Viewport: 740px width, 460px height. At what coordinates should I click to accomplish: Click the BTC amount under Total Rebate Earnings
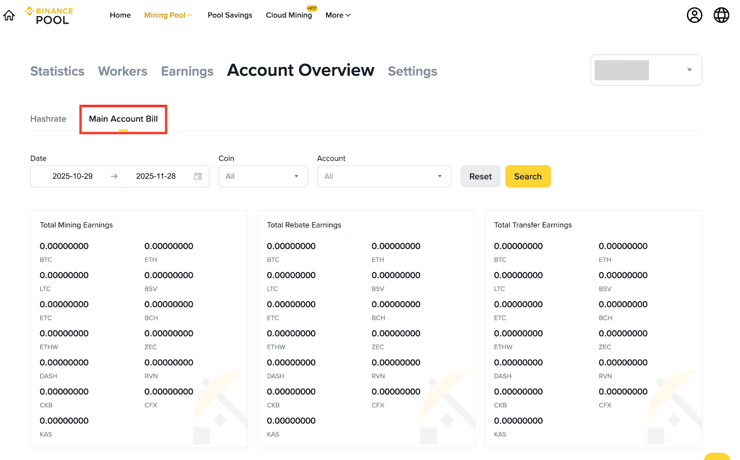291,246
